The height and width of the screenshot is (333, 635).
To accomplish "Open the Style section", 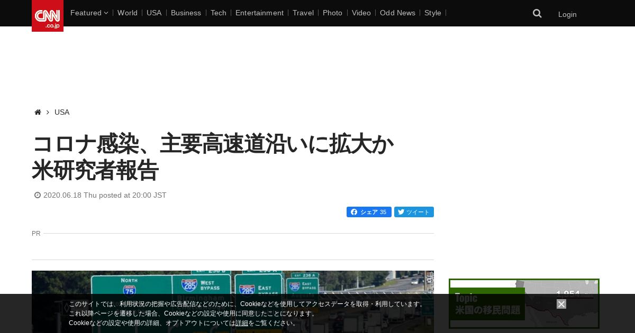I will [433, 13].
